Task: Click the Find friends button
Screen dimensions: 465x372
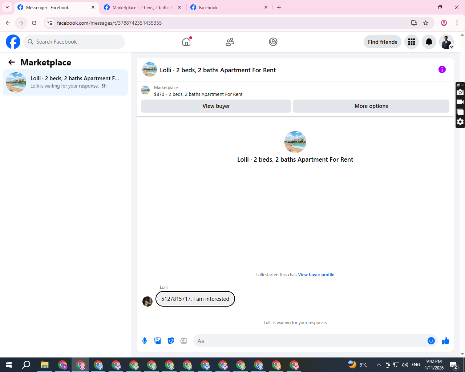Action: tap(383, 42)
